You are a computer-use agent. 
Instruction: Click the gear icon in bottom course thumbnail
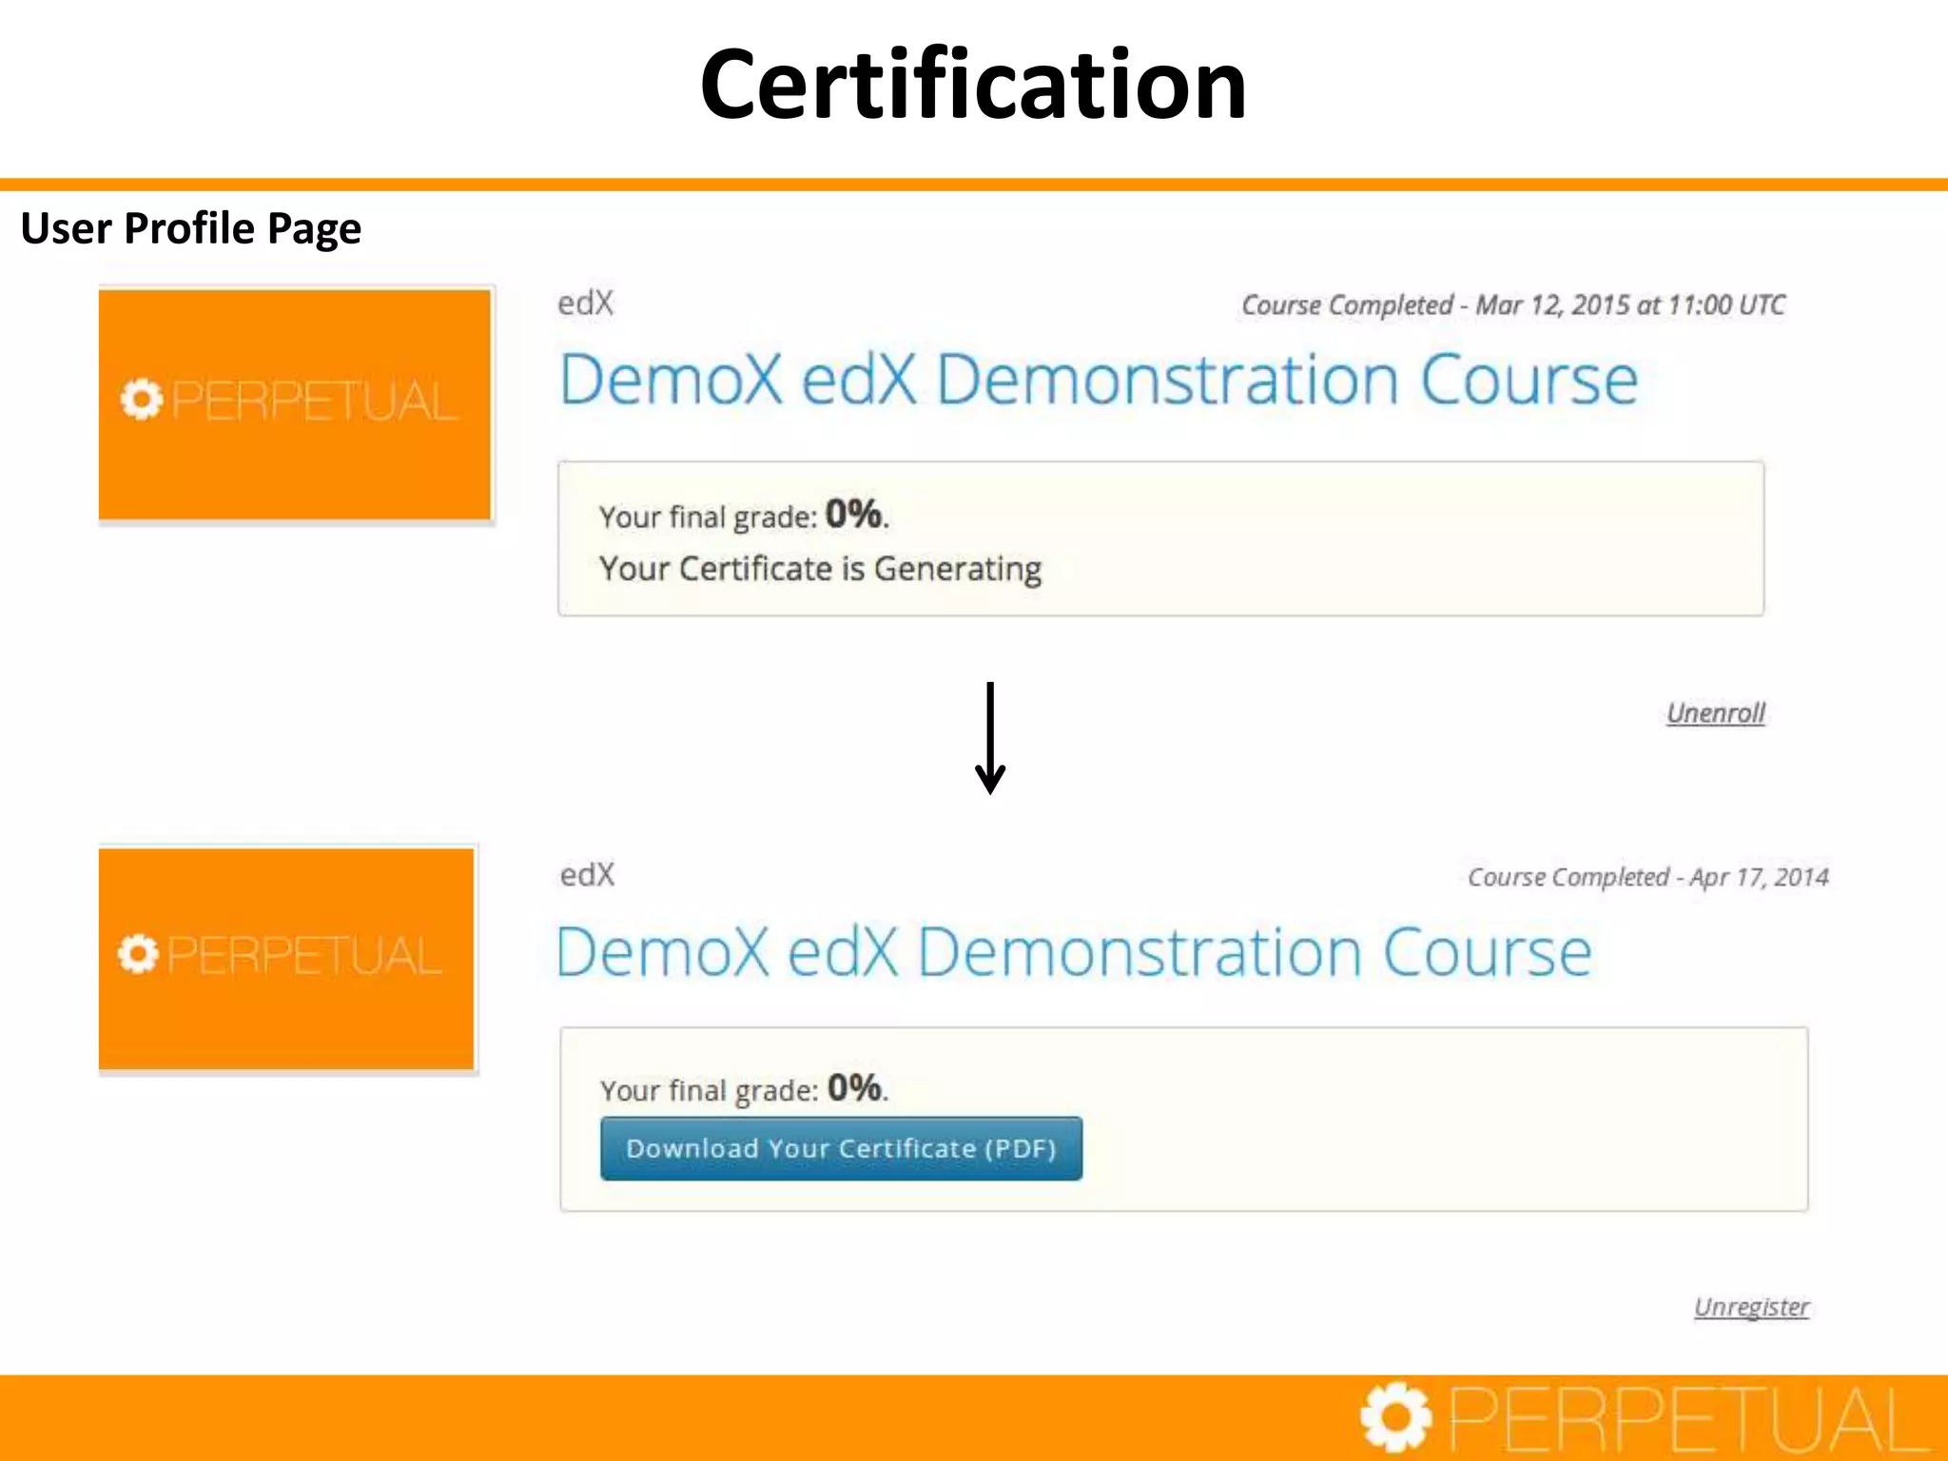pyautogui.click(x=139, y=954)
